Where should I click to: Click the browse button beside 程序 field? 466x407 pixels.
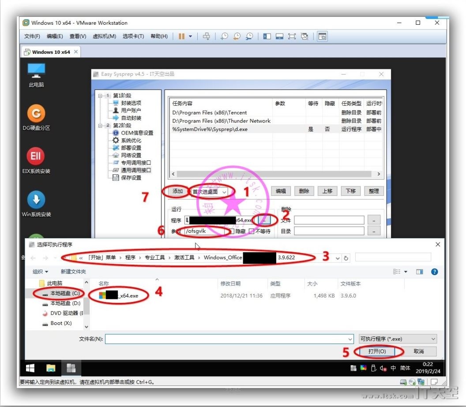tap(264, 220)
